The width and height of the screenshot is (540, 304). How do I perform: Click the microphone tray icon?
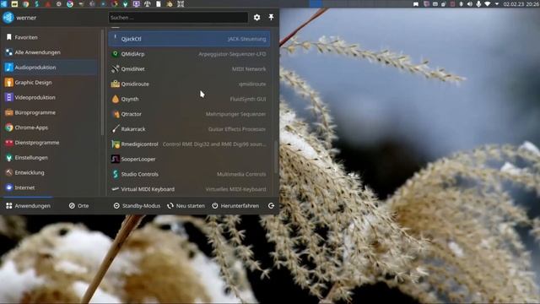coord(478,3)
